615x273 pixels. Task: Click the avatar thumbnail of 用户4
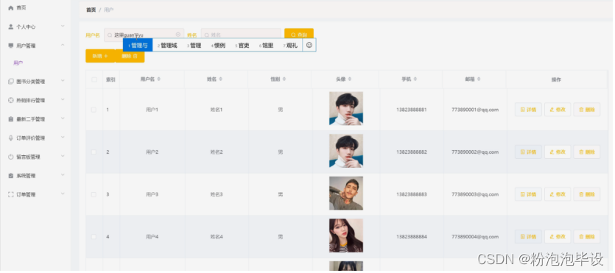click(x=346, y=235)
